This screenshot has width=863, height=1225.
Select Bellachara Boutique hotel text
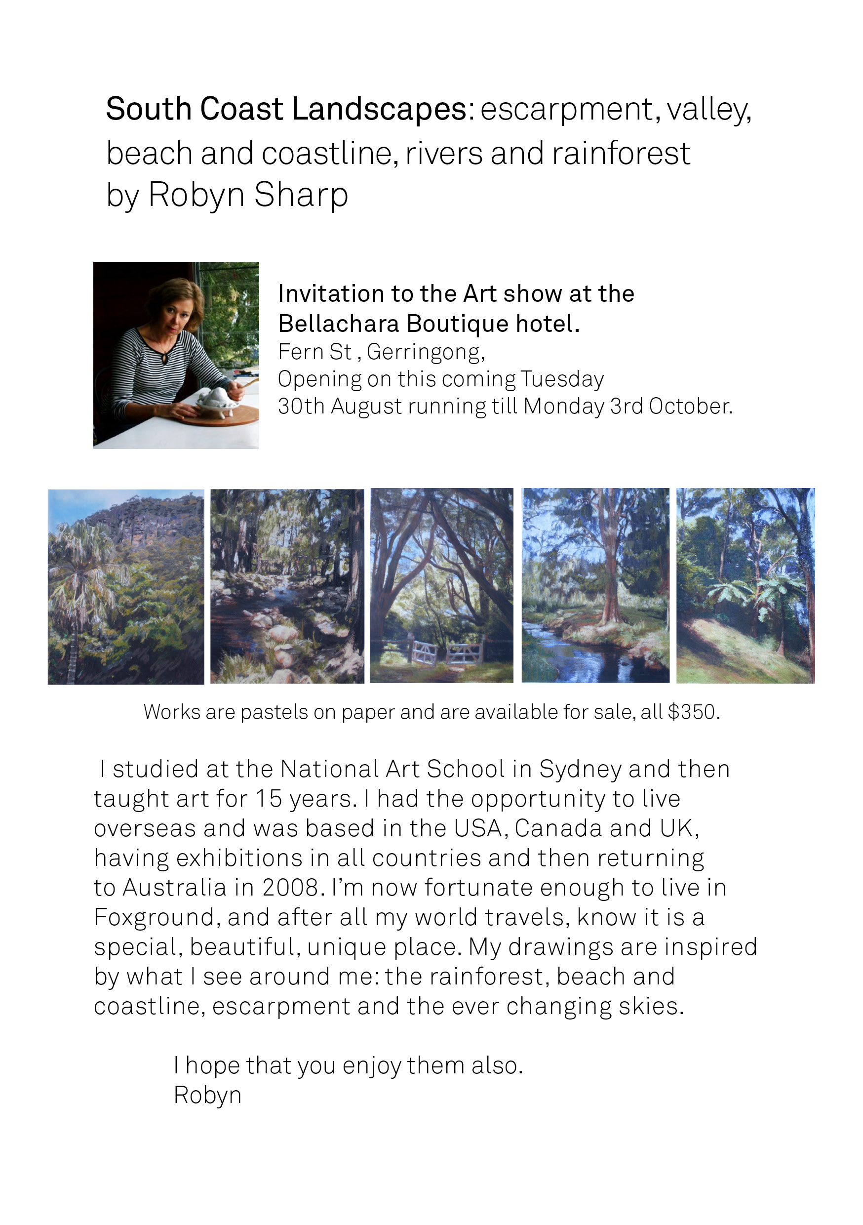(429, 324)
